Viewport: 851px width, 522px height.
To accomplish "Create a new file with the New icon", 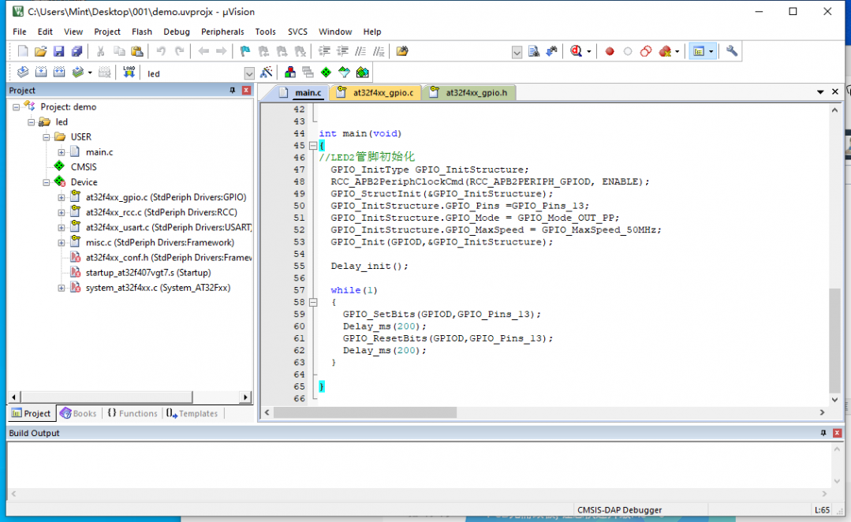I will click(x=23, y=51).
